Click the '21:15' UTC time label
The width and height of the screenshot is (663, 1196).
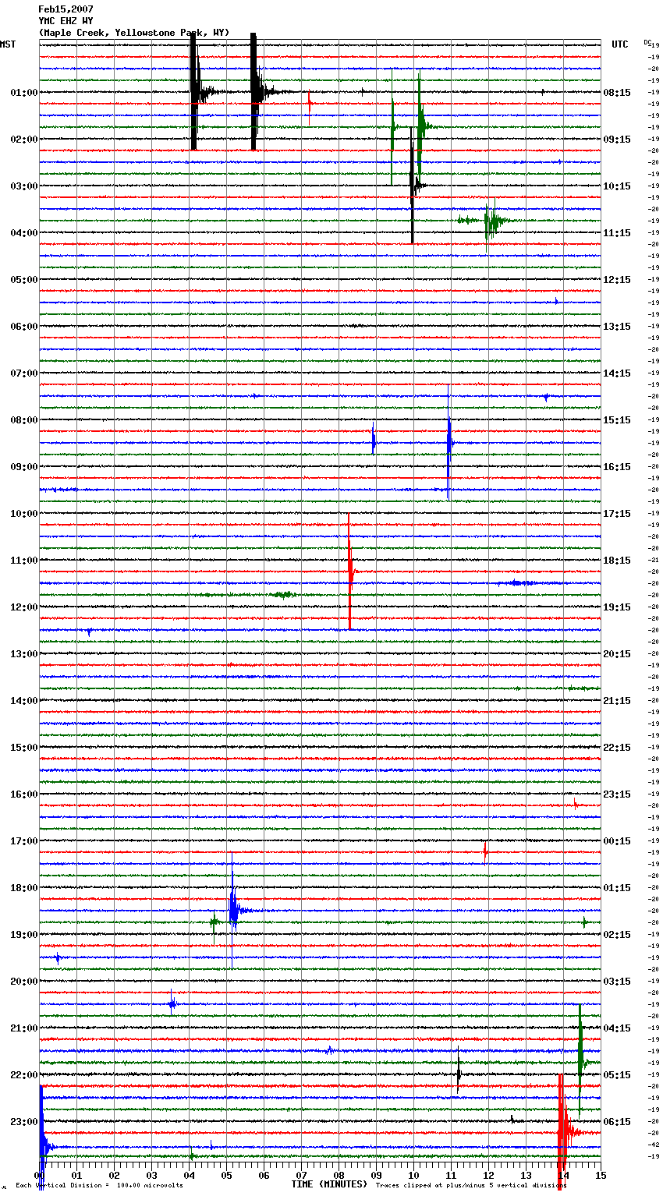click(617, 701)
